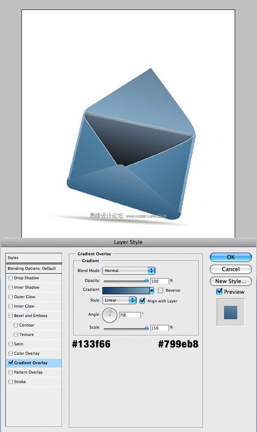
Task: Select the Styles list header
Action: coord(34,258)
